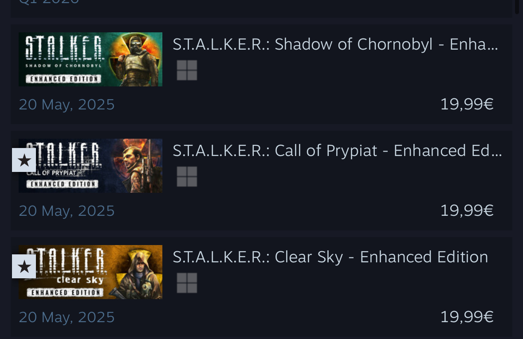Click the scrollbar thumb at the list's edge
The image size is (523, 339).
click(517, 6)
